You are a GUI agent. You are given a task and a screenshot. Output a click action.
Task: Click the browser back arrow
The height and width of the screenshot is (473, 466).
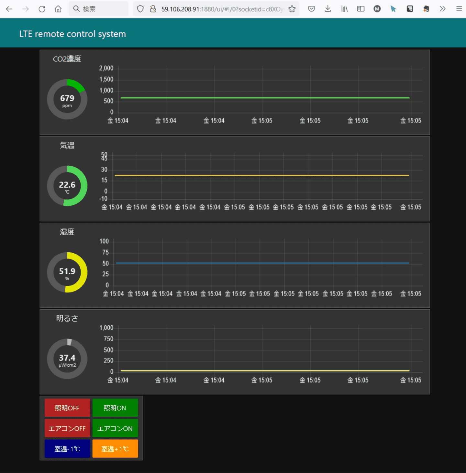tap(9, 9)
